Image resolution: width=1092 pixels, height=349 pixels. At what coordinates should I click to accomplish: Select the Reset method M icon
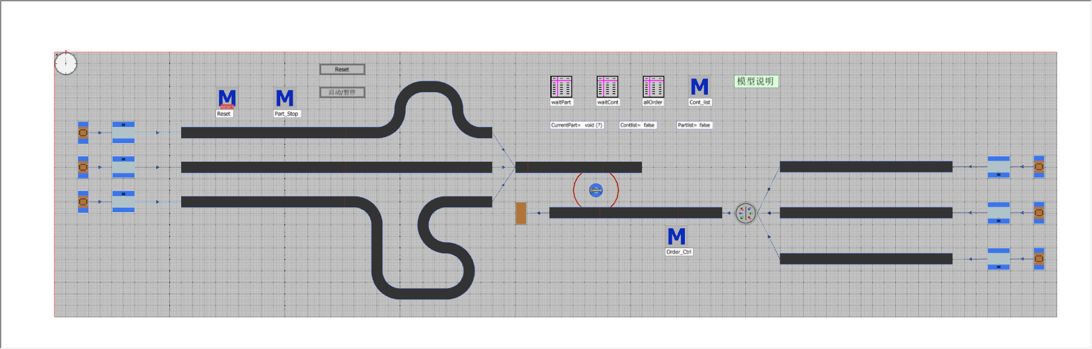[227, 99]
